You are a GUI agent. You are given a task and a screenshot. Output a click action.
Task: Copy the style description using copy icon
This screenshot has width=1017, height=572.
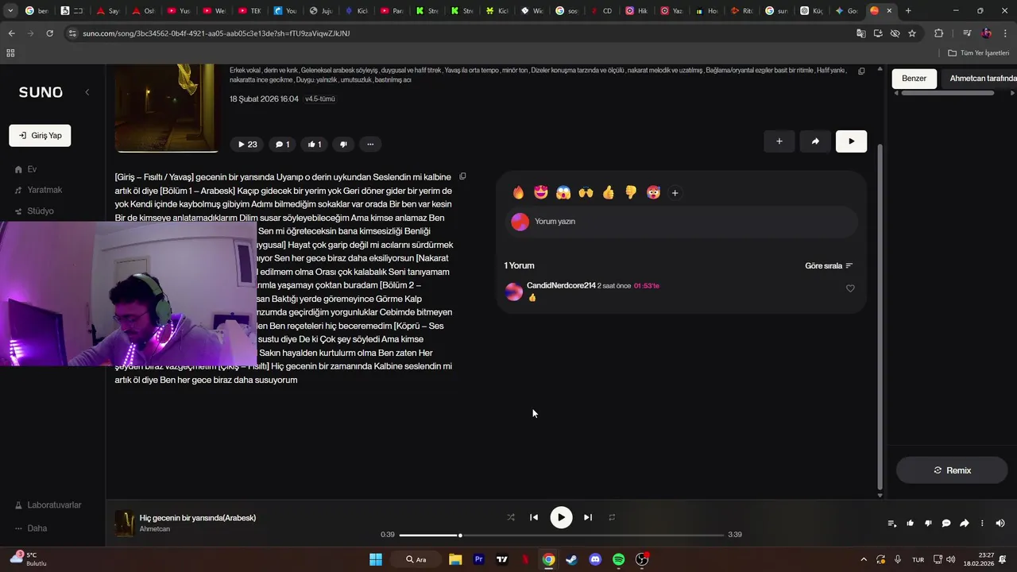[861, 71]
